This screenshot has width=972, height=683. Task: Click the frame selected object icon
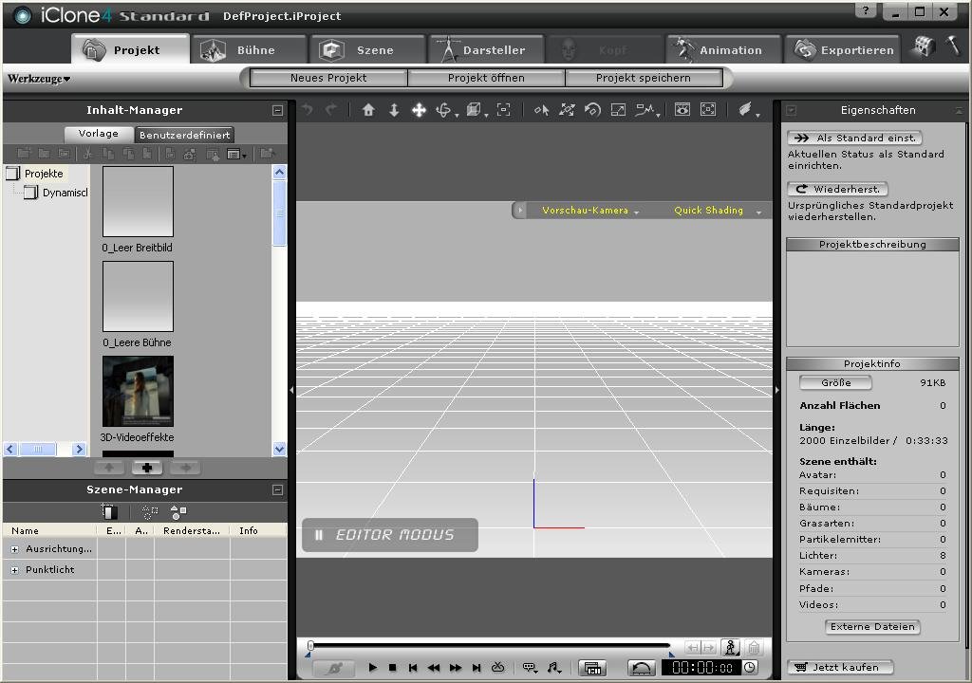504,110
